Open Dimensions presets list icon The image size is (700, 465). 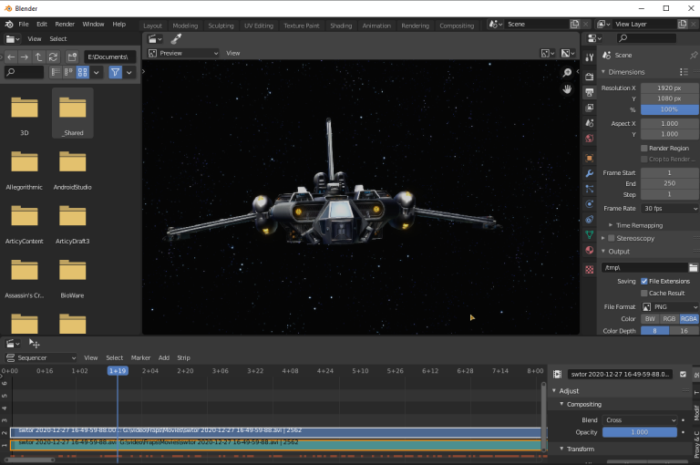pyautogui.click(x=684, y=72)
